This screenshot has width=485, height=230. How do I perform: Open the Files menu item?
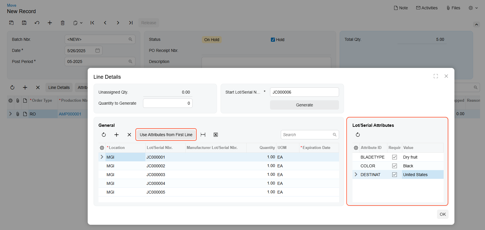(453, 8)
